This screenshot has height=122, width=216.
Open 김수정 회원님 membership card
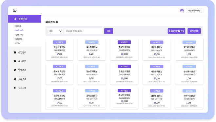[x=92, y=74]
